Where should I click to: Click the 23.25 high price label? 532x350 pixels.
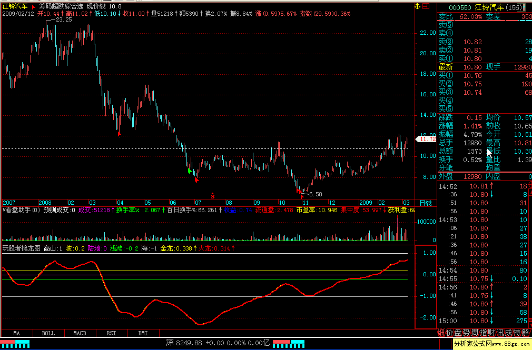(64, 19)
